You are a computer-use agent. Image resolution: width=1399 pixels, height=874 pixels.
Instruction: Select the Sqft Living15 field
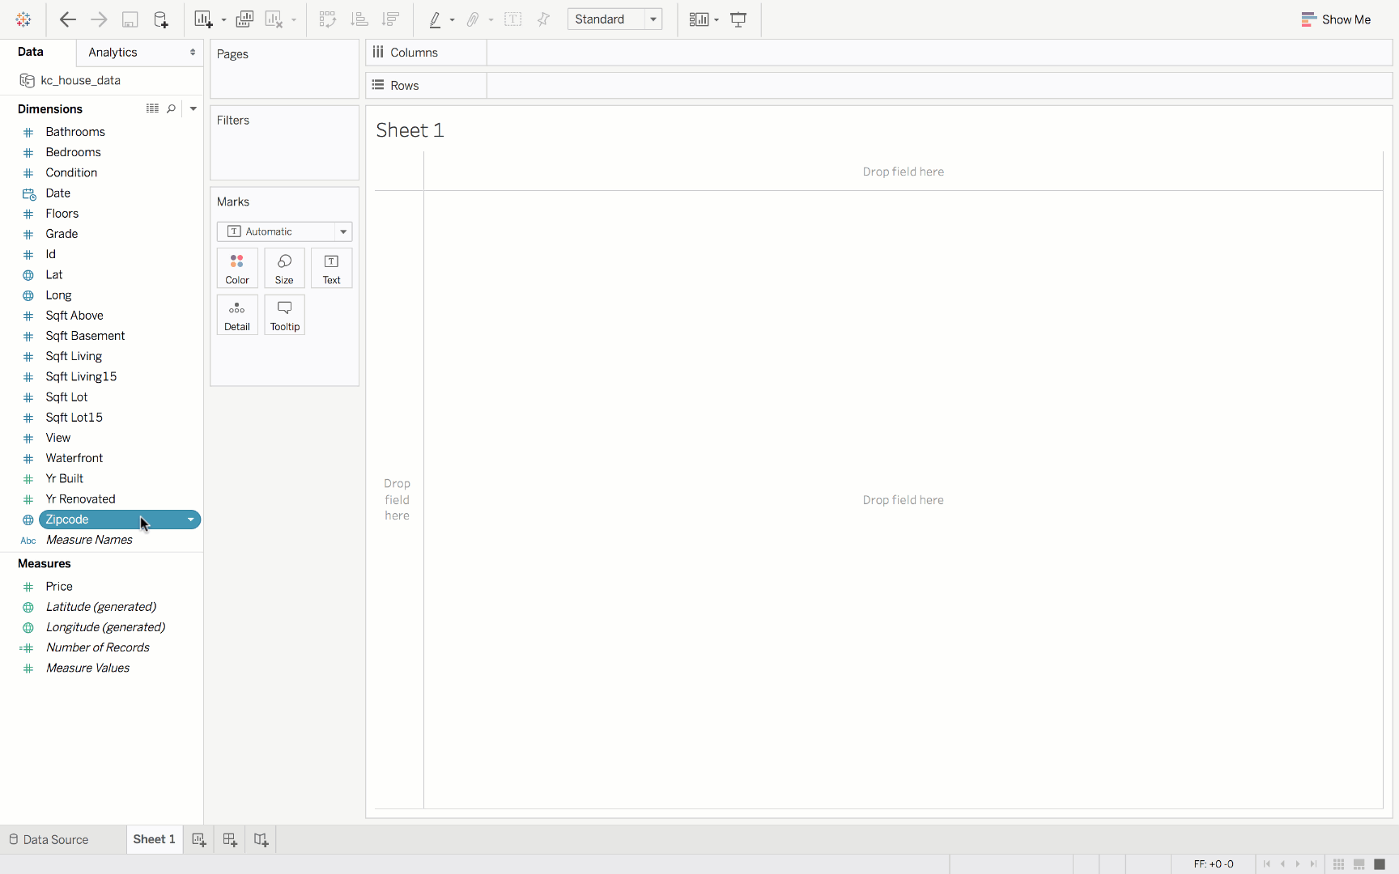pos(81,377)
